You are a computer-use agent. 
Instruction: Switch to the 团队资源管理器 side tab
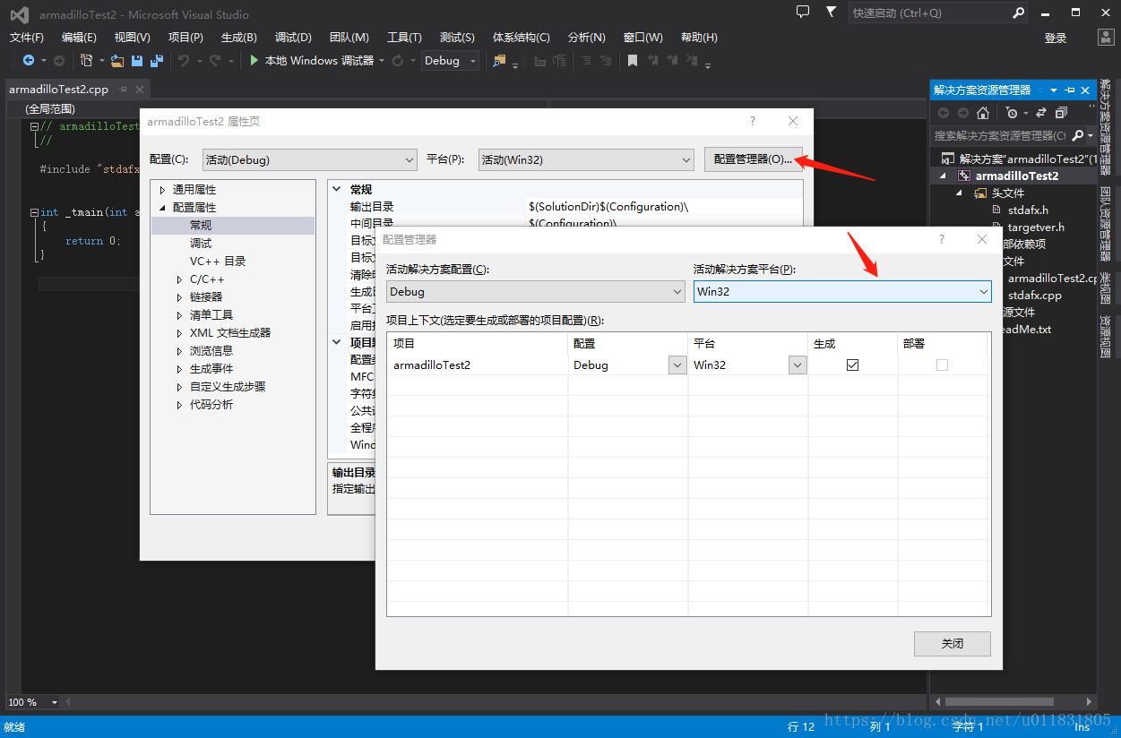click(1106, 225)
